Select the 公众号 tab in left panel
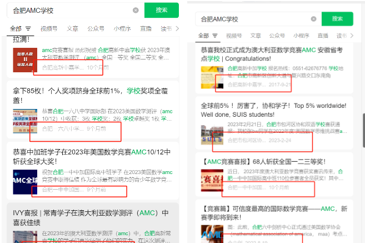Viewport: 365px width, 243px height. coord(96,28)
